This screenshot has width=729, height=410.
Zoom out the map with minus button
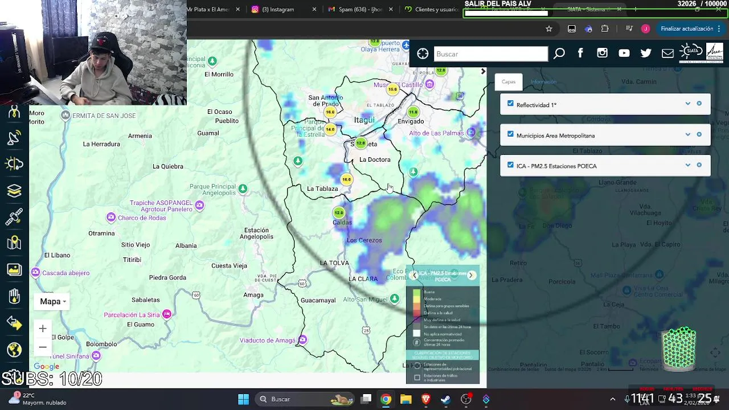tap(43, 347)
